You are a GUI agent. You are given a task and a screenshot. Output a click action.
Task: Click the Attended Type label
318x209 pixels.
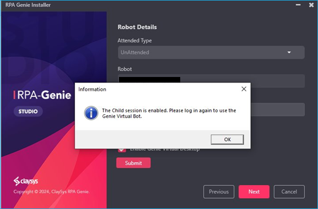coord(134,41)
